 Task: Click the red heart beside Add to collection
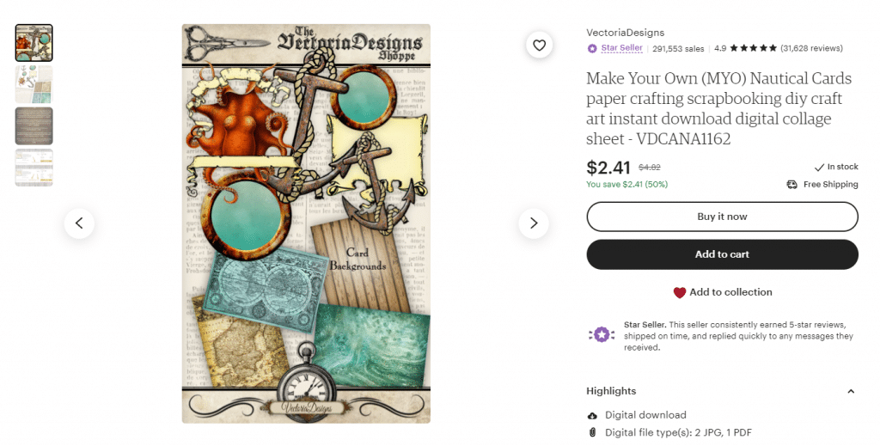pyautogui.click(x=680, y=292)
